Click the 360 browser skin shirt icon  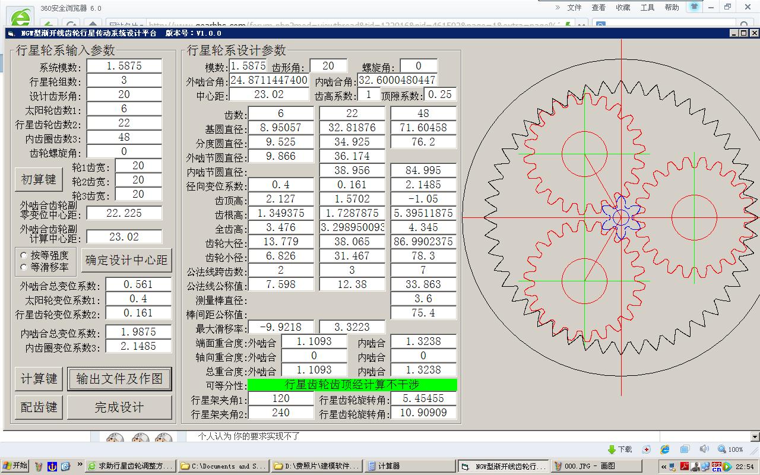point(694,7)
